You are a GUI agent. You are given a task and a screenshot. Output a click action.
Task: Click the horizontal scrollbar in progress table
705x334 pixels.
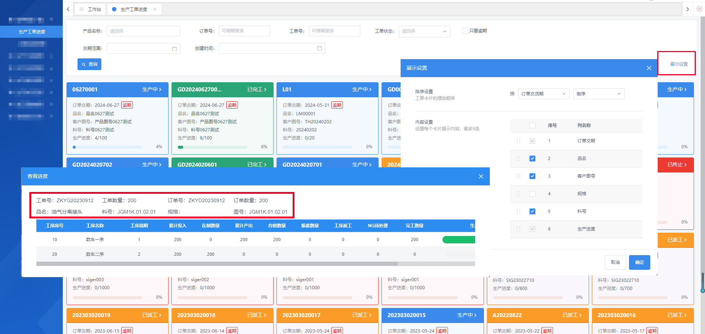217,264
